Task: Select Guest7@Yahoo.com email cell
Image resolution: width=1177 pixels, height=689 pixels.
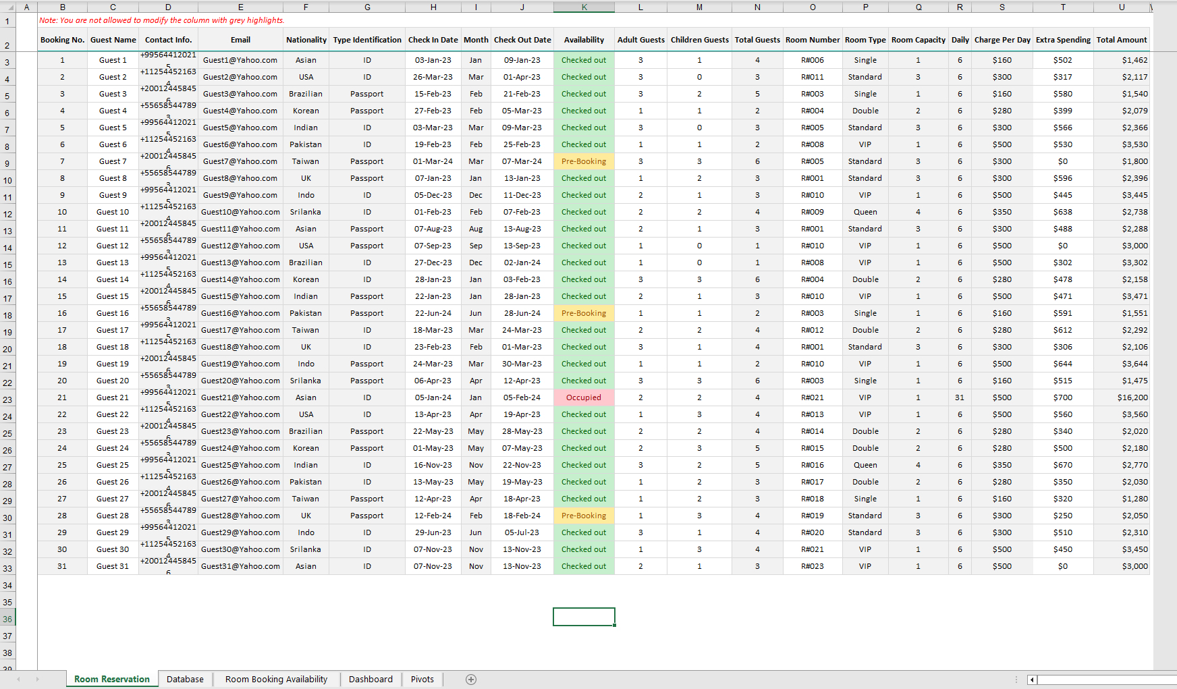Action: tap(240, 161)
